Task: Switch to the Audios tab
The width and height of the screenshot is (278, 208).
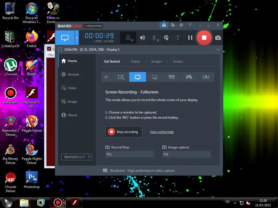Action: point(178,61)
